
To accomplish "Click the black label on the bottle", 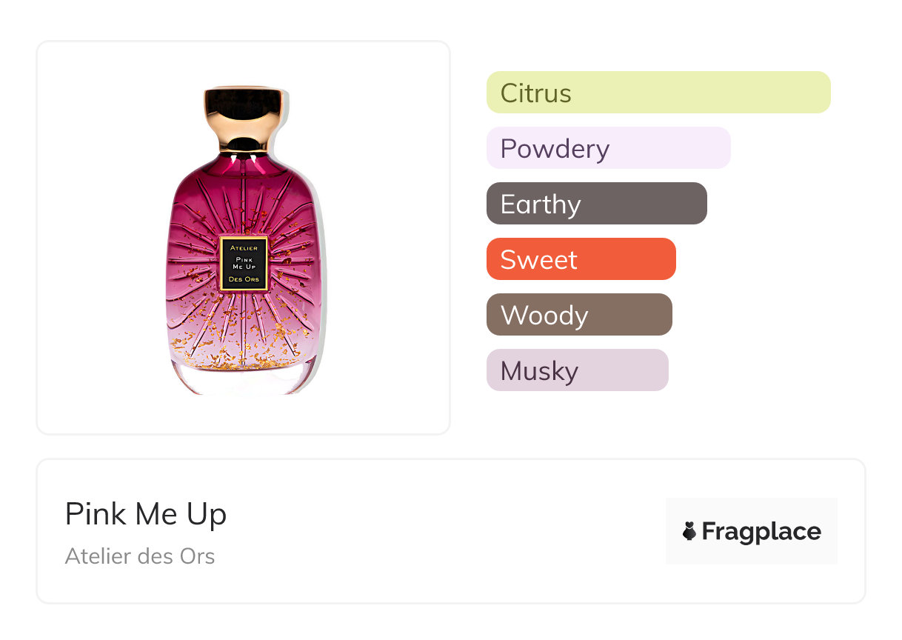I will (x=244, y=264).
